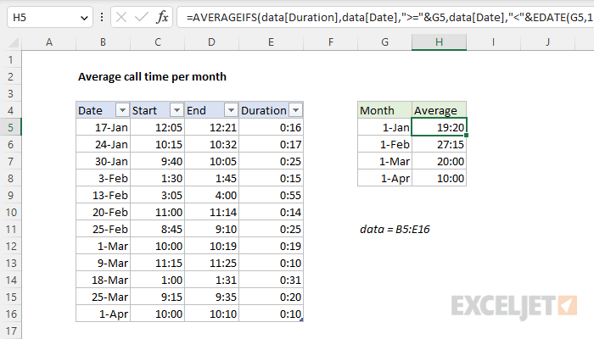This screenshot has width=594, height=339.
Task: Open the Duration column filter dropdown
Action: point(295,110)
